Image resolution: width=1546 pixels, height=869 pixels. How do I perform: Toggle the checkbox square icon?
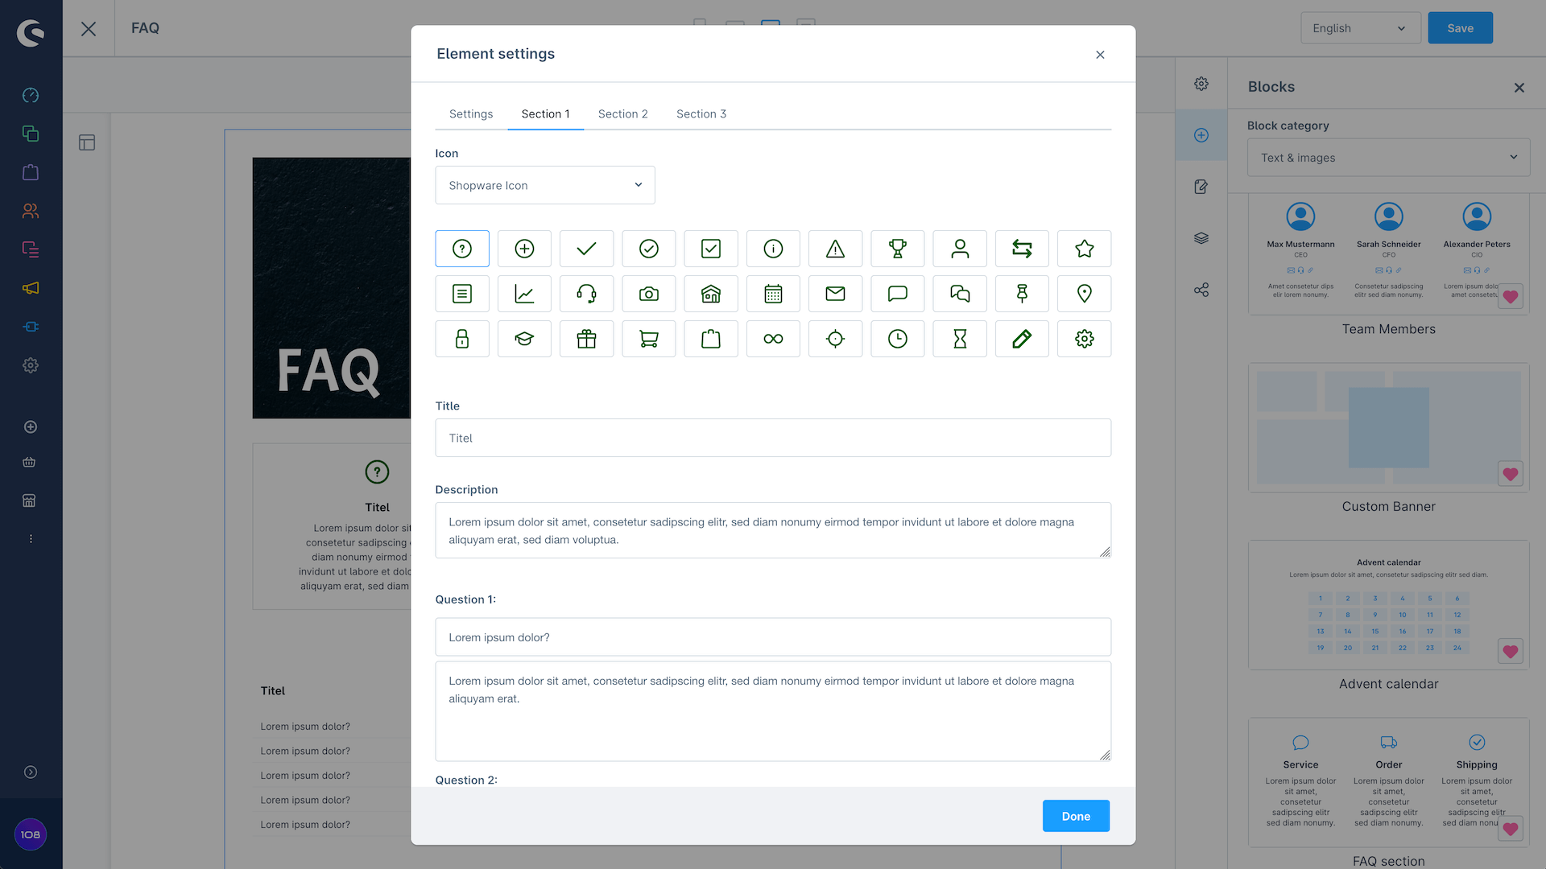point(712,249)
